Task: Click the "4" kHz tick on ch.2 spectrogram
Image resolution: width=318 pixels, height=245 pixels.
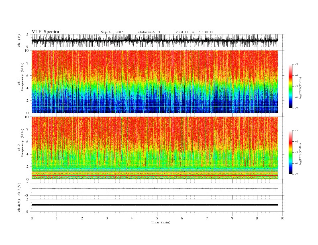Action: (x=28, y=155)
